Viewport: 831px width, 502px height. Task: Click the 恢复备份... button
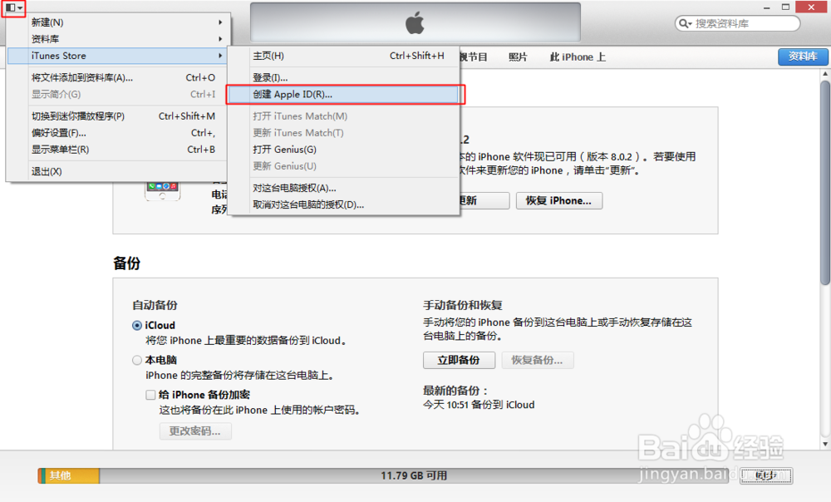point(537,360)
